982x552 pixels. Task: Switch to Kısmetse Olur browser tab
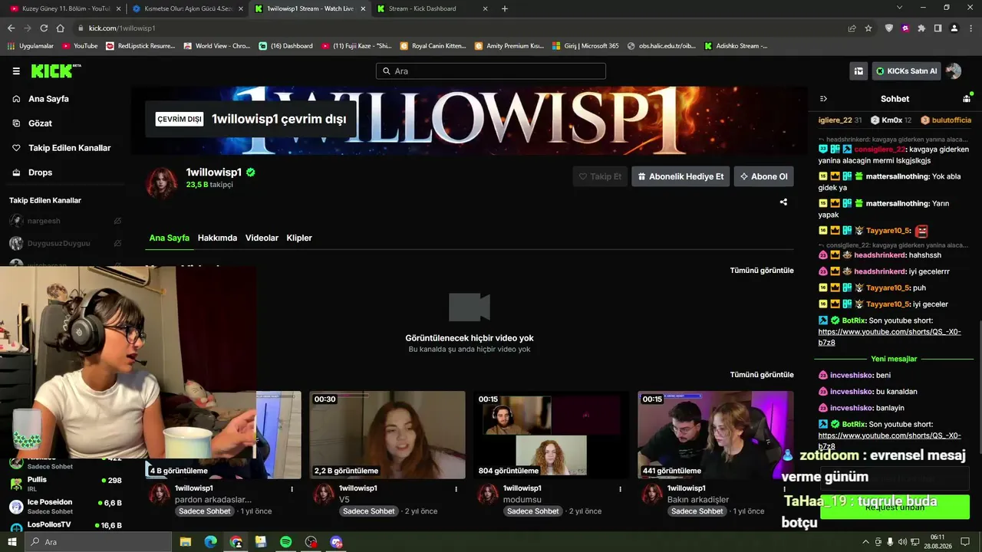188,8
